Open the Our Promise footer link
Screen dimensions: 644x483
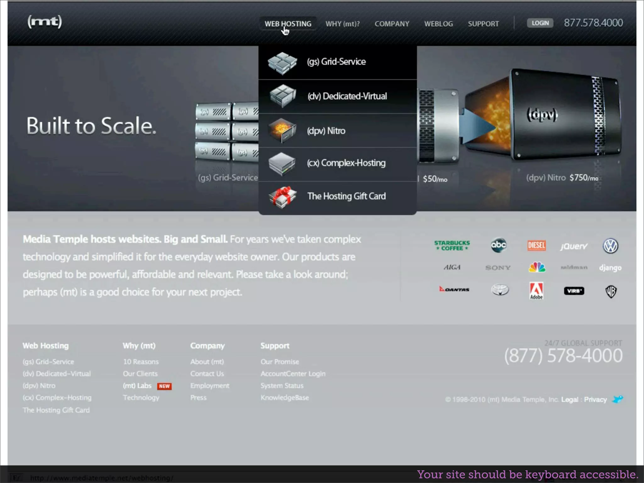click(280, 362)
